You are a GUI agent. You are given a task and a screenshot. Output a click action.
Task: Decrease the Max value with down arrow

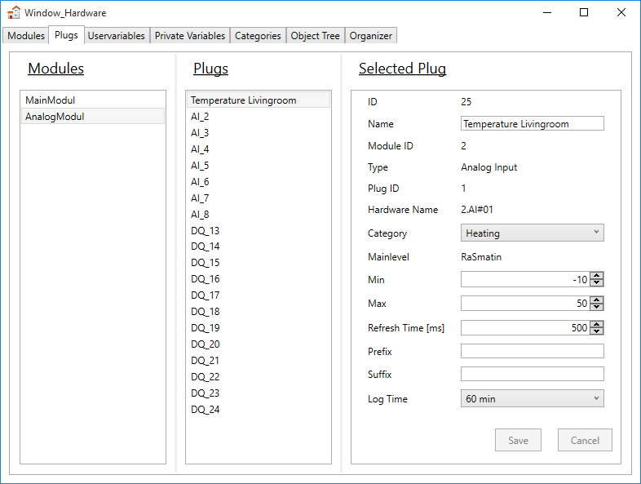pyautogui.click(x=597, y=307)
